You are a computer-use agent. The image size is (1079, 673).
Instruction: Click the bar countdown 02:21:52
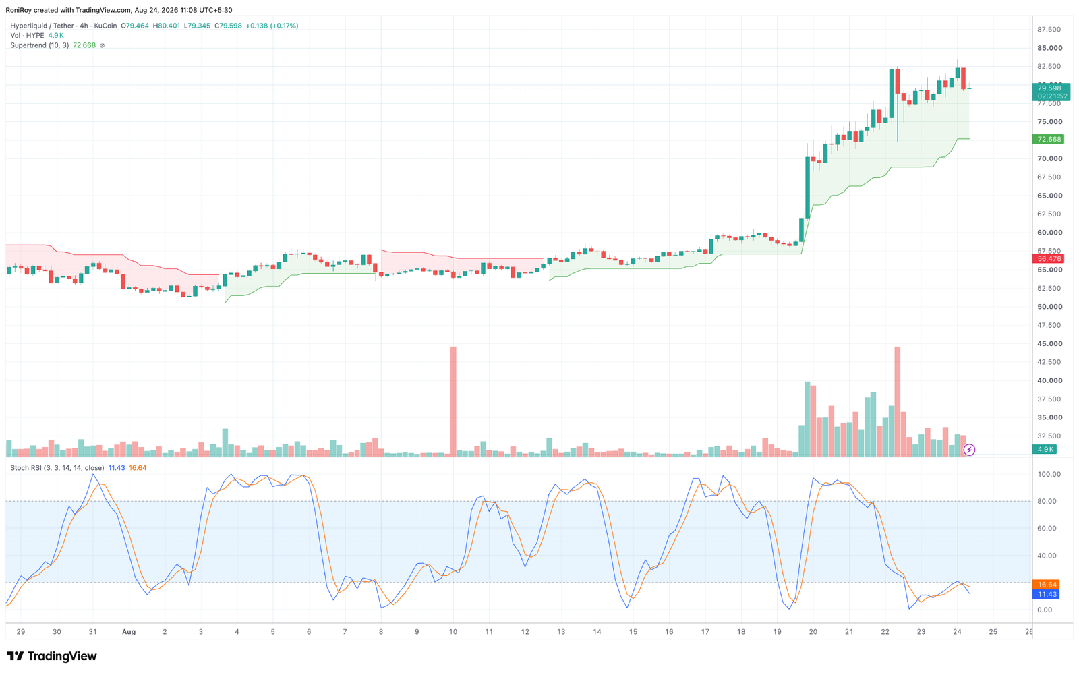click(x=1052, y=96)
